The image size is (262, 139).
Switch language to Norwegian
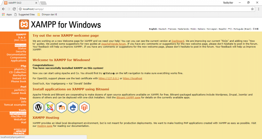212,29
